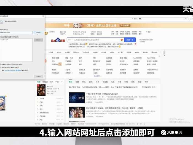This screenshot has width=193, height=145.
Task: Open the 一图详解中老铁路 headline
Action: click(102, 94)
